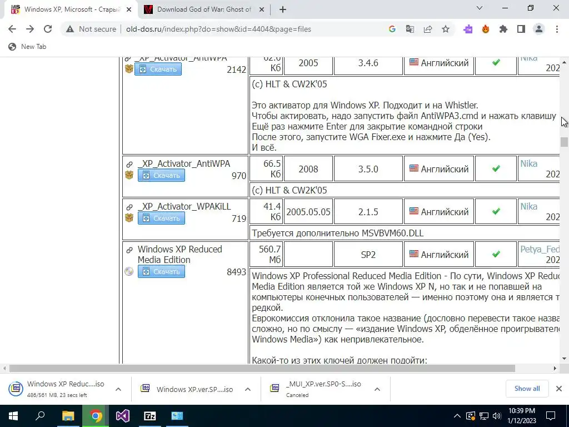Click the link icon beside _XP_Activator_WPAKiLL
This screenshot has width=569, height=427.
129,207
